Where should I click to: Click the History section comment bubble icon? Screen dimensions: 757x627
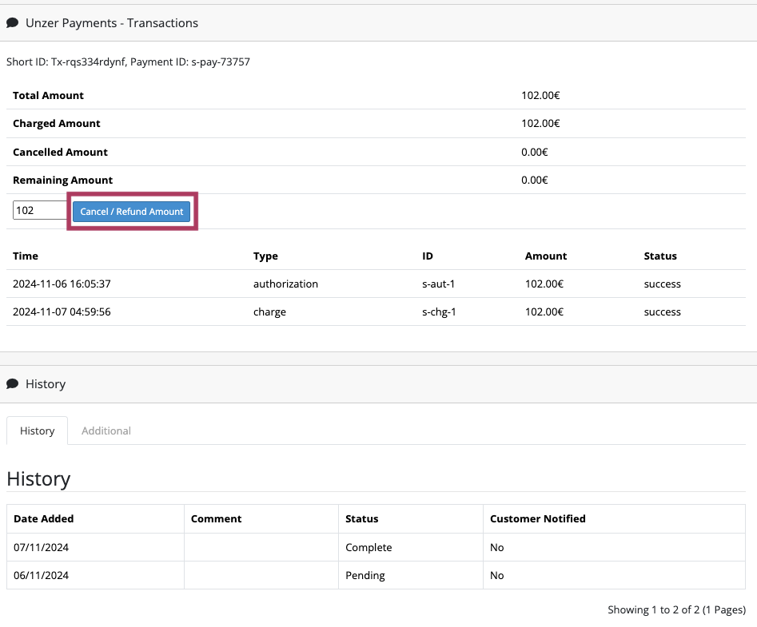click(13, 384)
